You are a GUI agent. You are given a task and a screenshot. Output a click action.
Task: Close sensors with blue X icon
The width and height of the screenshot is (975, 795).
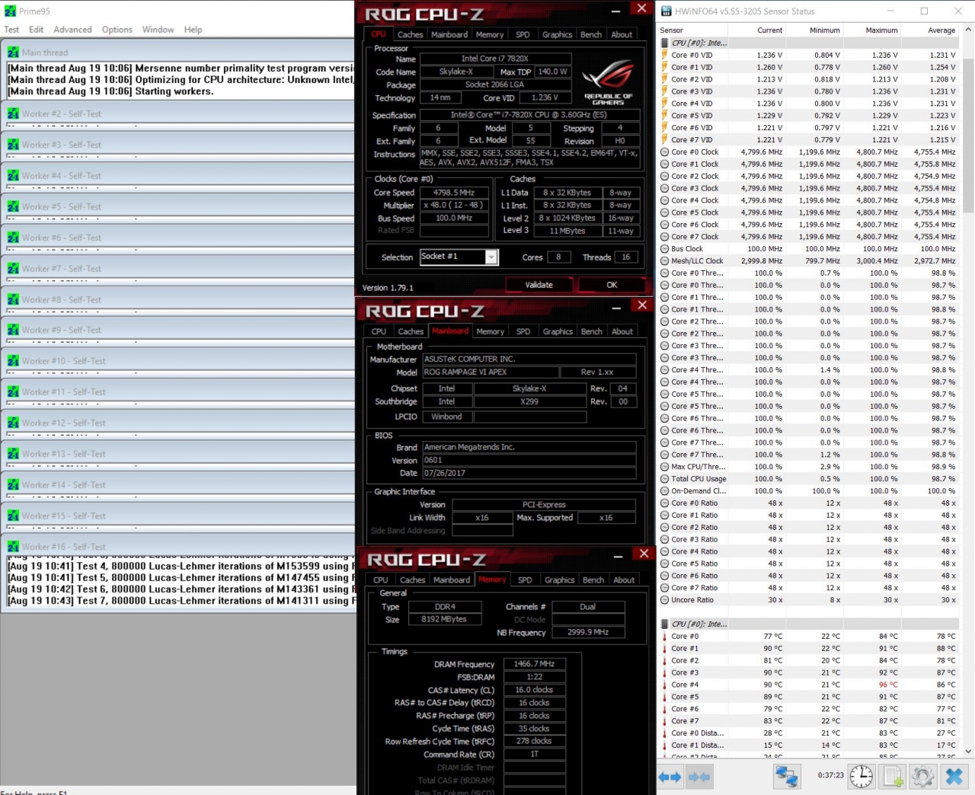click(954, 777)
